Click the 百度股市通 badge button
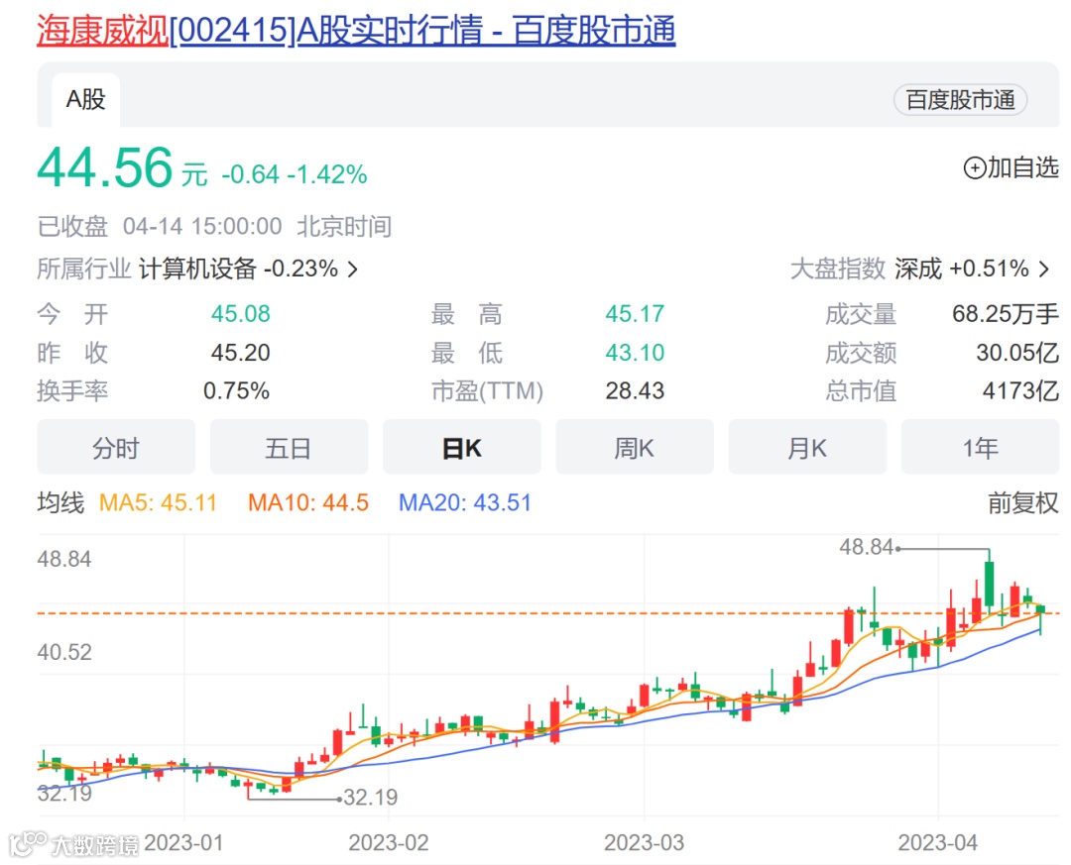The height and width of the screenshot is (865, 1071). pyautogui.click(x=960, y=100)
